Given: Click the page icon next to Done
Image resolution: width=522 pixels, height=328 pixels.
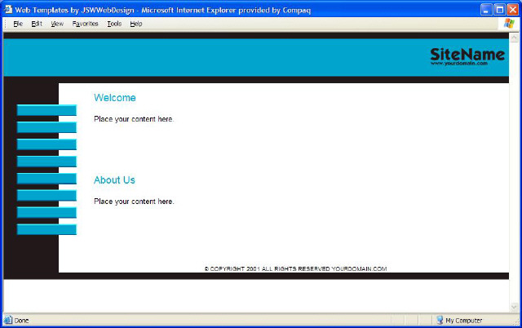Looking at the screenshot, I should [8, 321].
